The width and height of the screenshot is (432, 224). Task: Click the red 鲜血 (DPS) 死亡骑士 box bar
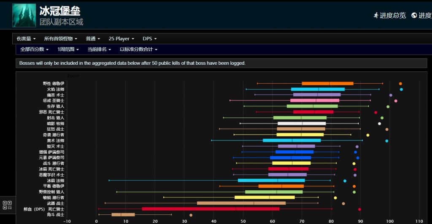[211, 209]
